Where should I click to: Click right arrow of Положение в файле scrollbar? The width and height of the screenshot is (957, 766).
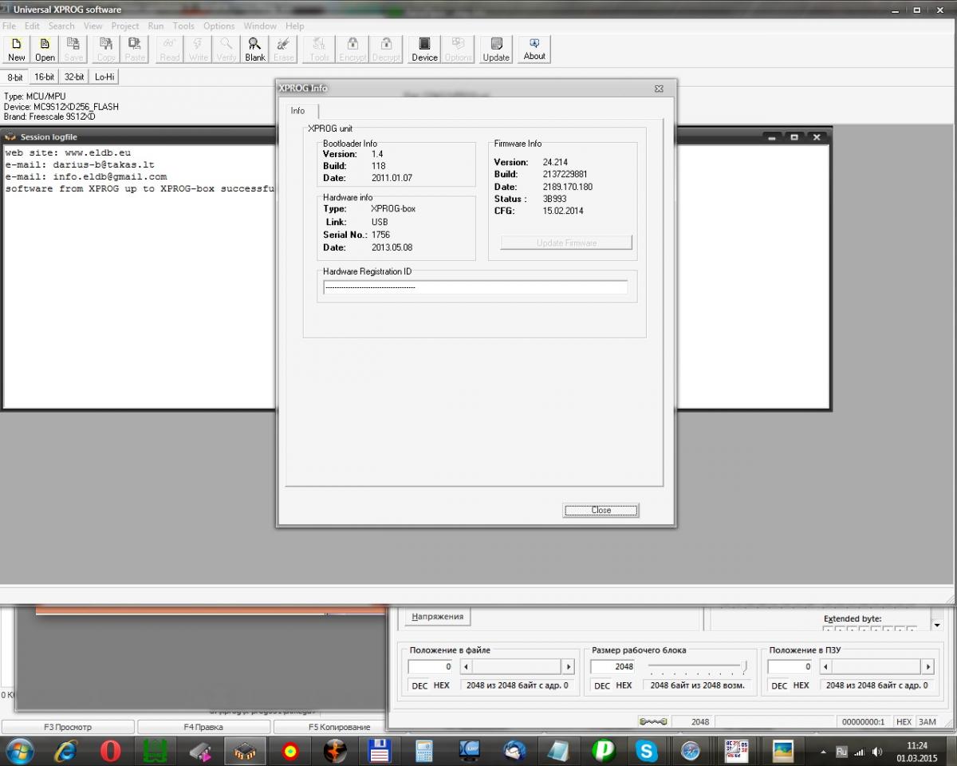(x=568, y=666)
